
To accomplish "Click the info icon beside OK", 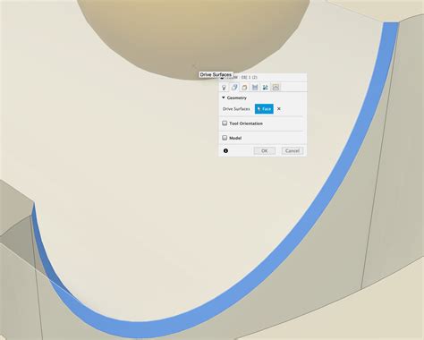I will point(225,151).
